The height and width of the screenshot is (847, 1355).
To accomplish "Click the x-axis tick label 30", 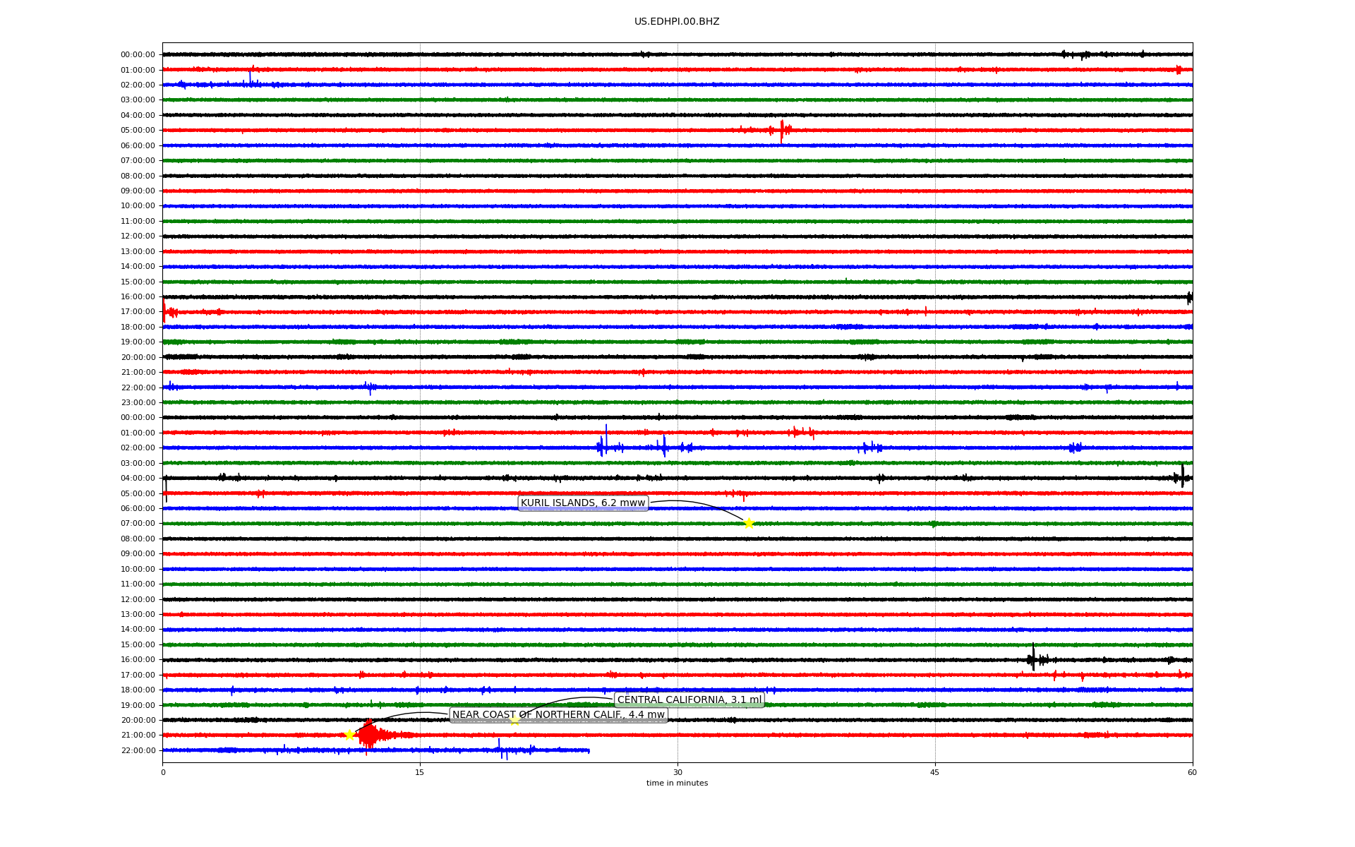I will point(677,772).
